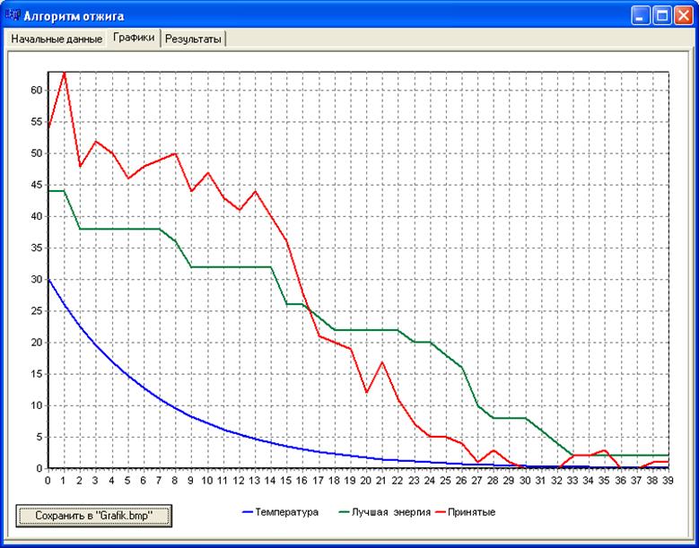Screen dimensions: 699x548
Task: Click the y-axis label 45
Action: [36, 185]
